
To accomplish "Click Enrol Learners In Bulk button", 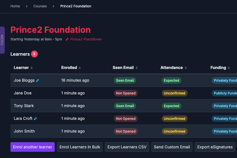I will click(80, 147).
